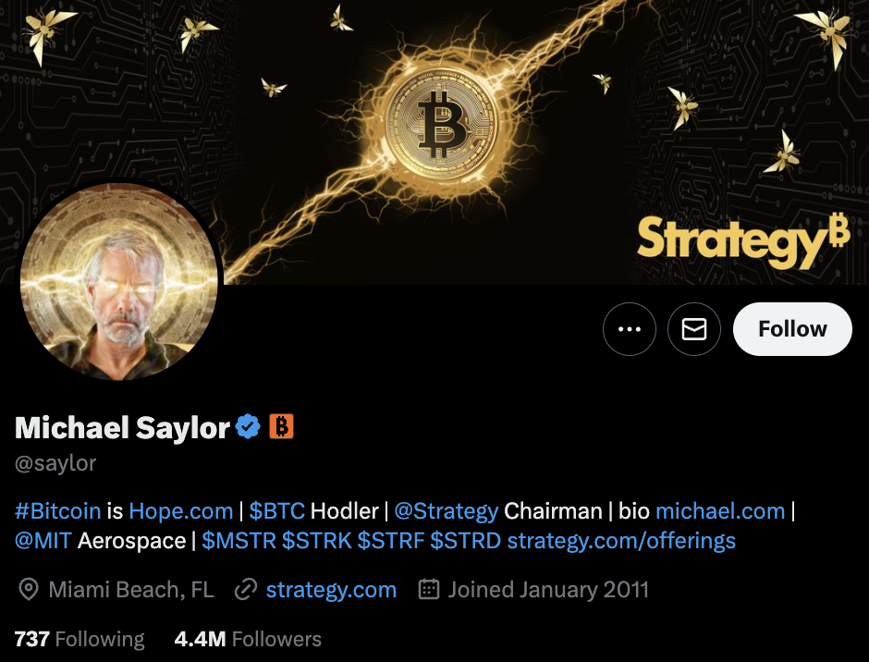
Task: Open the $BTC cashtag
Action: pyautogui.click(x=276, y=510)
